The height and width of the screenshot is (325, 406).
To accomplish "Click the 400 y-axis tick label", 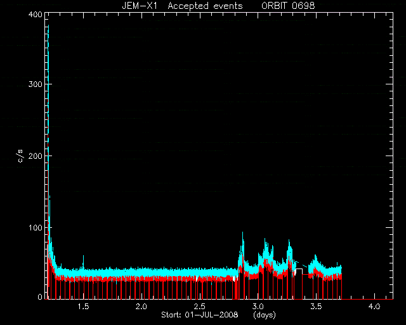I will (x=35, y=14).
